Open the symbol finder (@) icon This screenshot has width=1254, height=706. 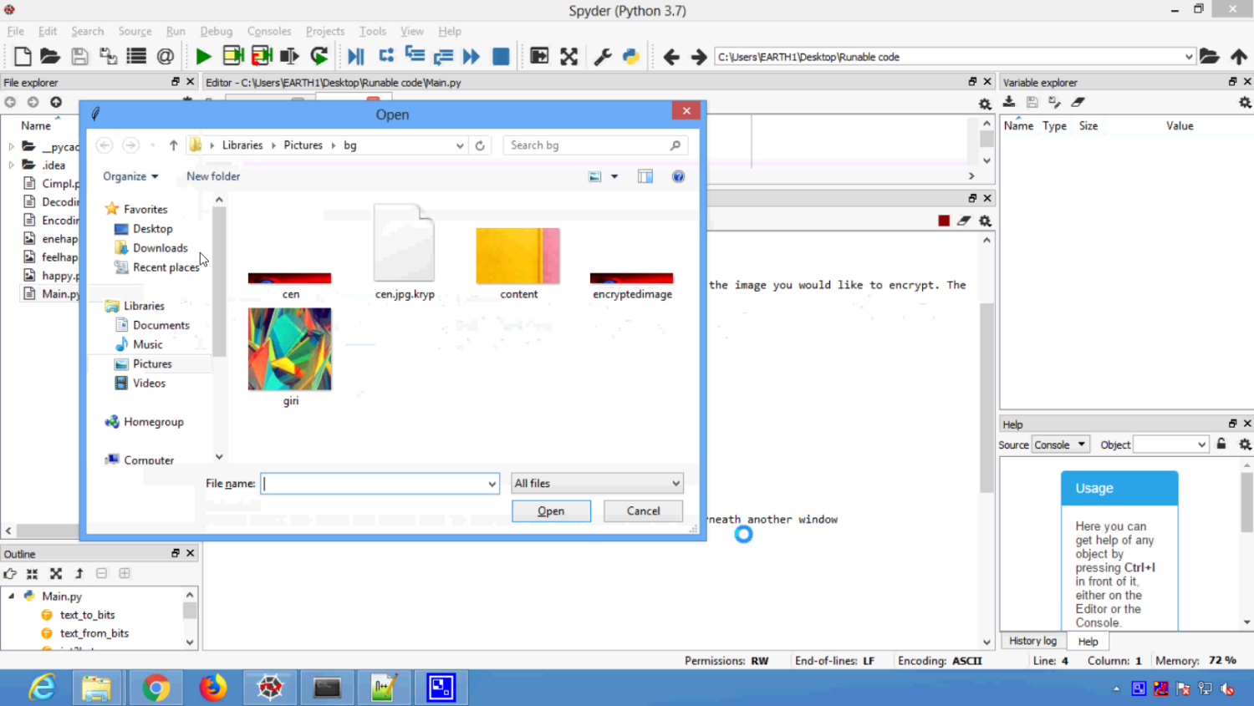click(x=166, y=56)
